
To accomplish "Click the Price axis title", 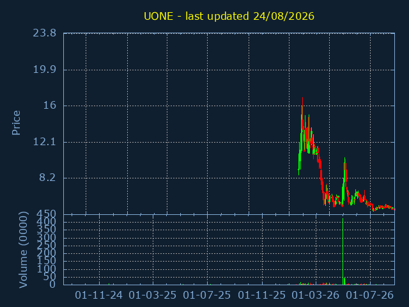I will point(16,123).
